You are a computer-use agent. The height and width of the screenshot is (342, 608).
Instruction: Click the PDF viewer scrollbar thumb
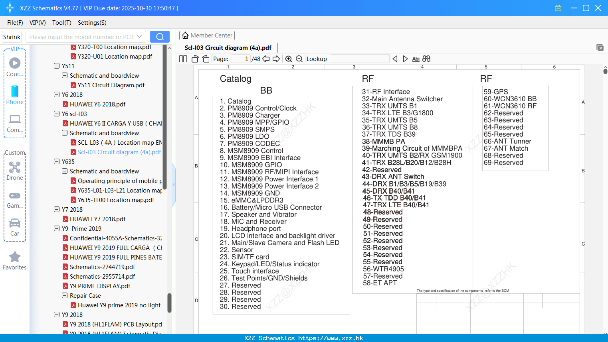point(605,71)
